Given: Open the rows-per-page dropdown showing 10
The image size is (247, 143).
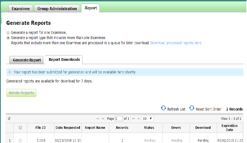Looking at the screenshot, I should coord(148,119).
